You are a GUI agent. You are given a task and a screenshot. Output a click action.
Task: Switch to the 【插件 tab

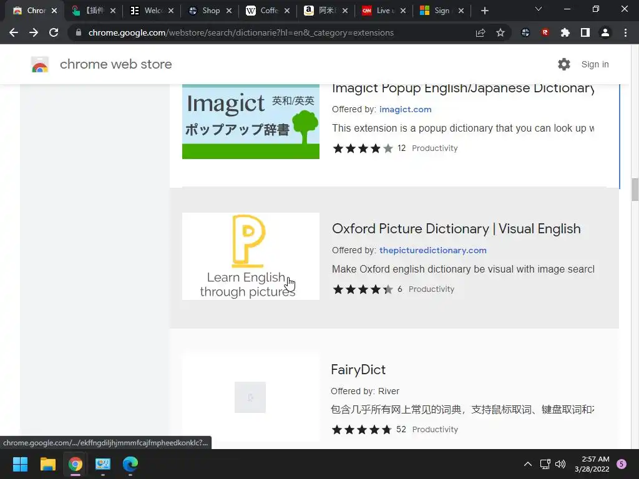point(87,11)
